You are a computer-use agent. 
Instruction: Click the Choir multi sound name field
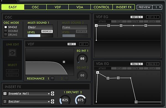pos(40,27)
